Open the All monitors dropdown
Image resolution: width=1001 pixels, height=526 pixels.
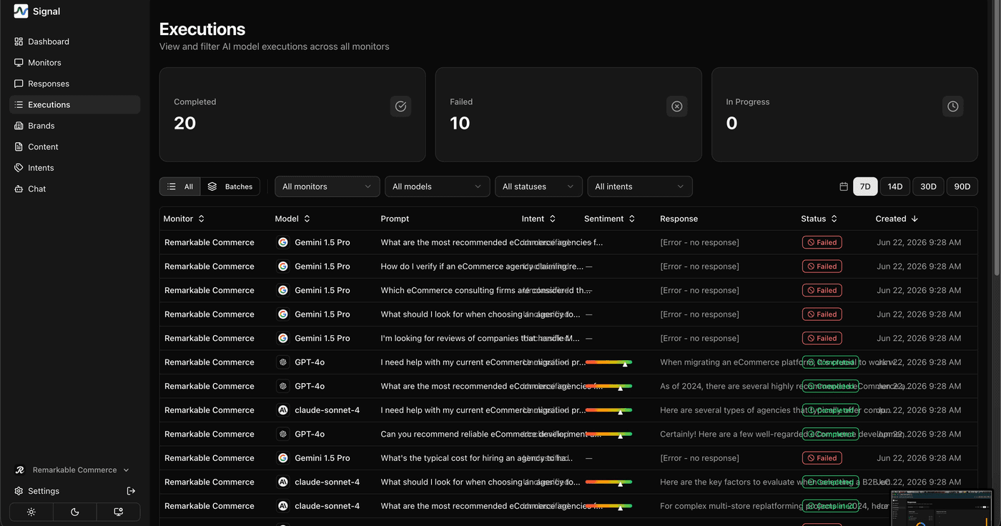[327, 187]
